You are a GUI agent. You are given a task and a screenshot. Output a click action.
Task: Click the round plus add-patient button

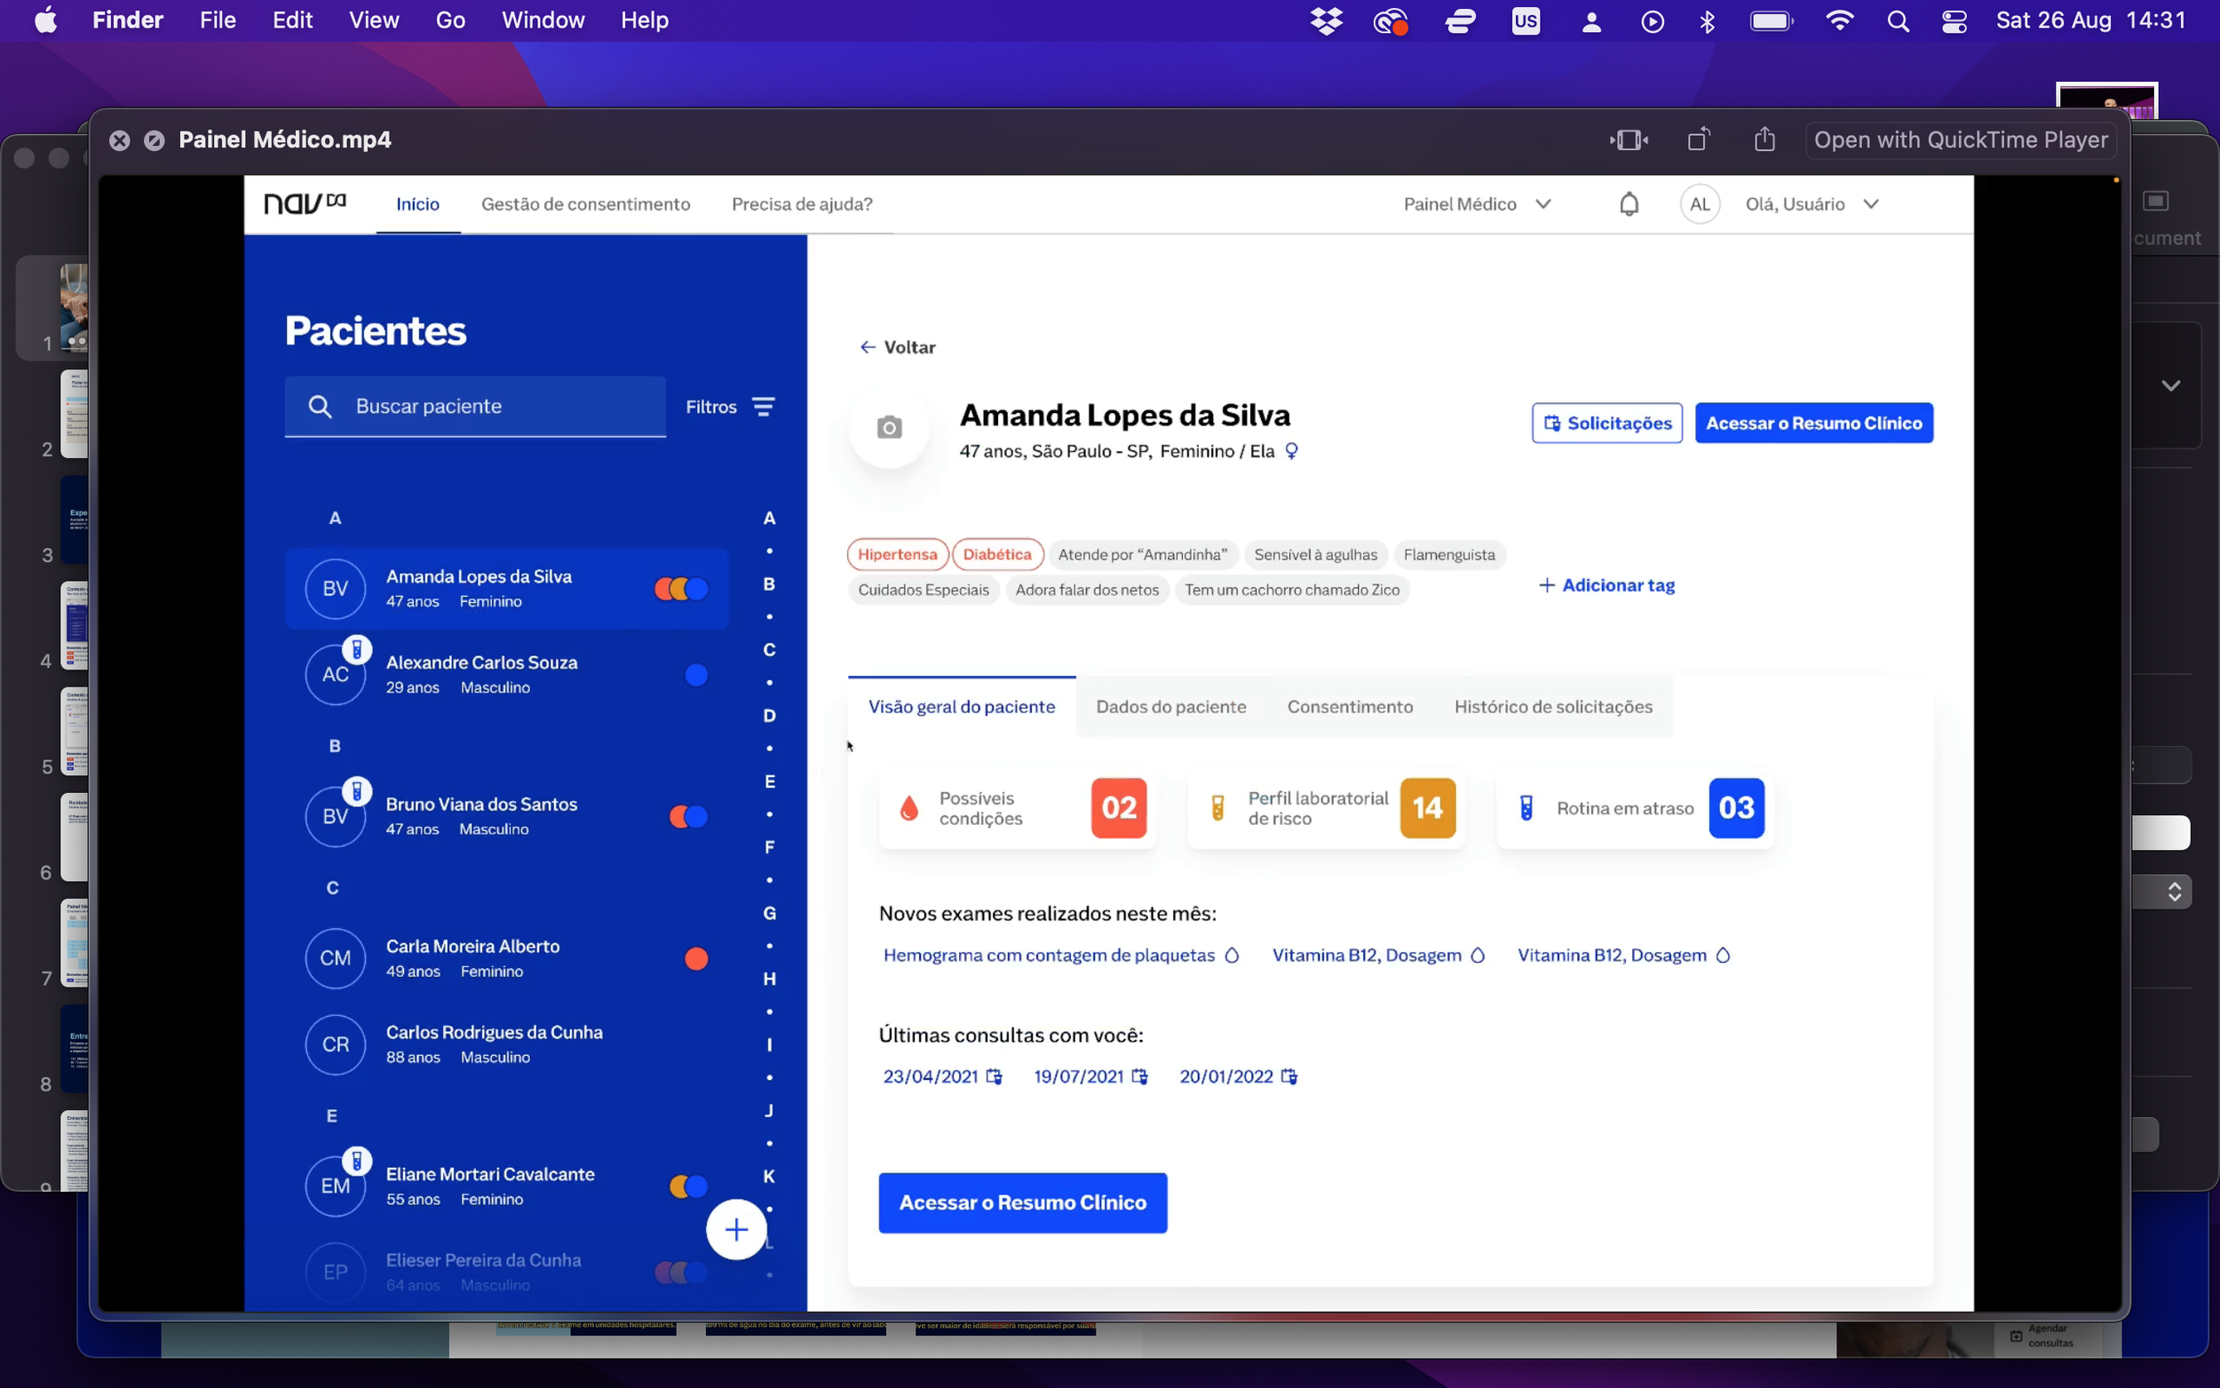(x=735, y=1229)
